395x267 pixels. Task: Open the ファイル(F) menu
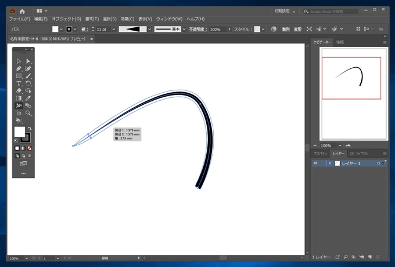(x=20, y=19)
